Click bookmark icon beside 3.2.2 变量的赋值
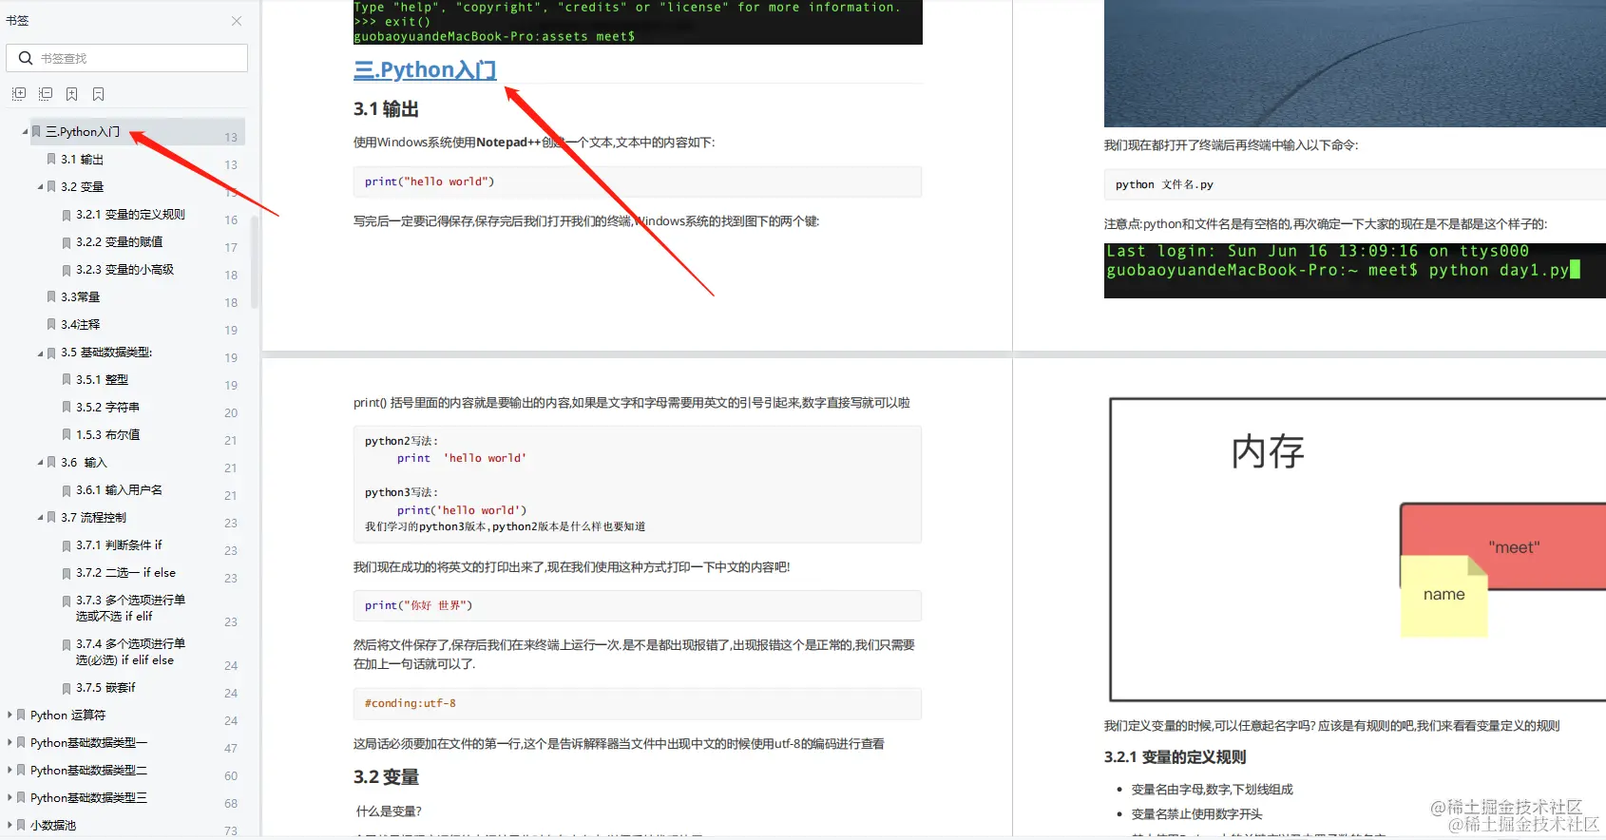1606x840 pixels. coord(67,242)
